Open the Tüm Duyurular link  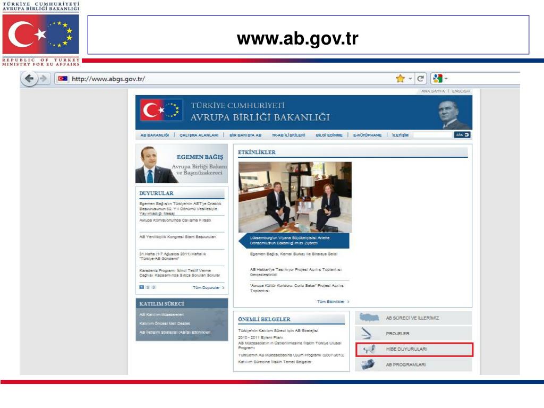(208, 287)
